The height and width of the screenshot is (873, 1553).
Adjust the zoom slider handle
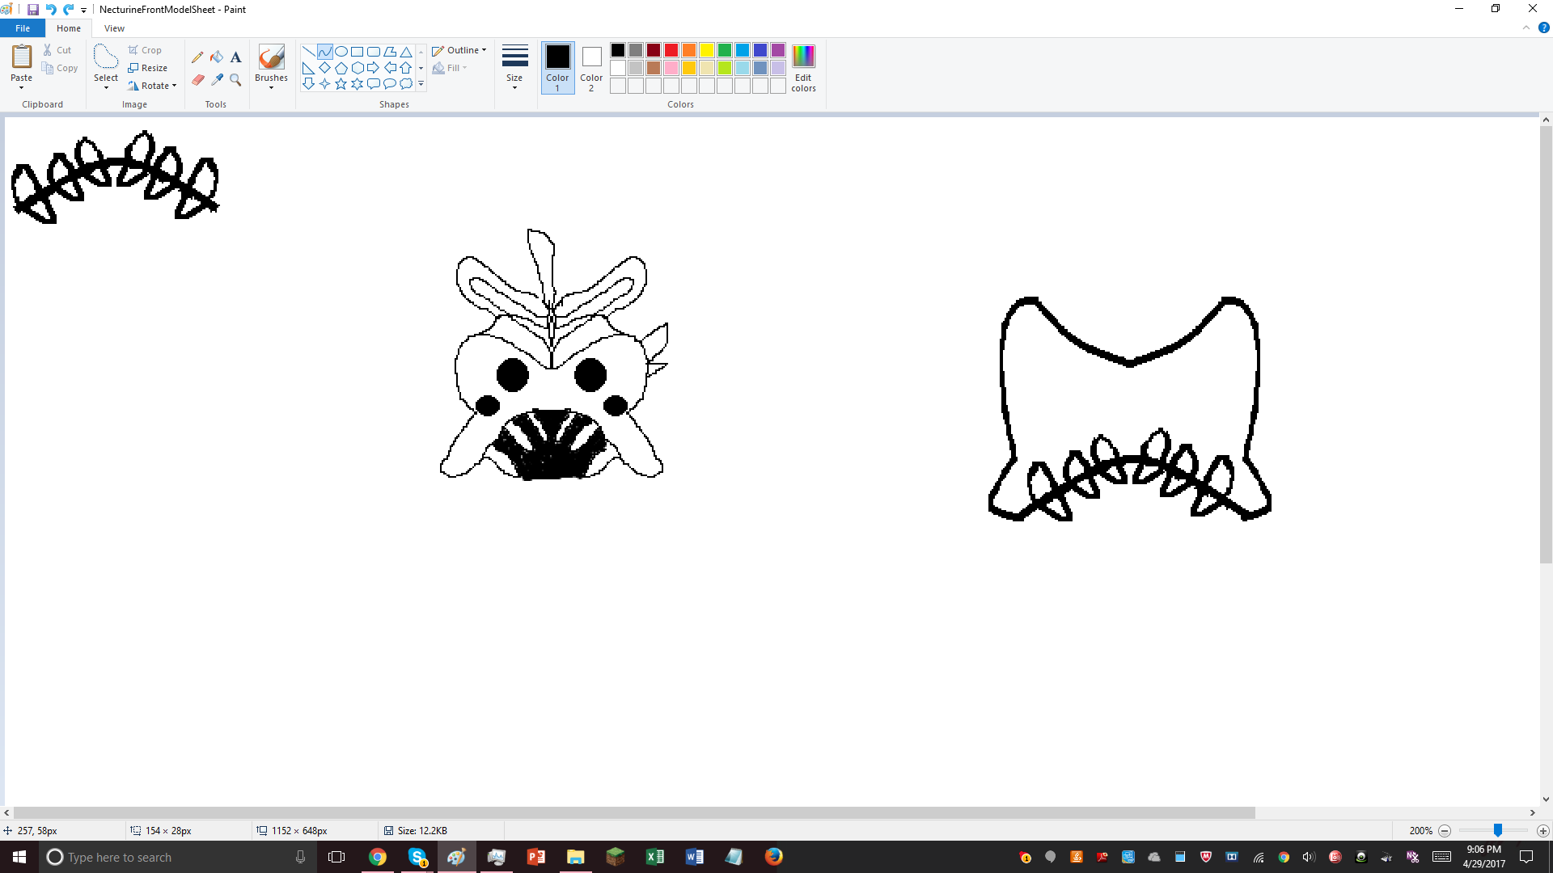[x=1498, y=831]
